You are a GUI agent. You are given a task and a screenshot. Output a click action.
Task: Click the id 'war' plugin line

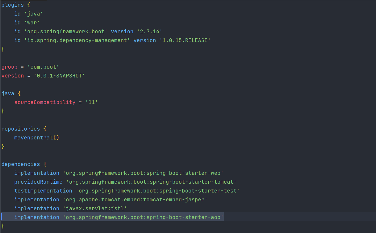click(27, 23)
